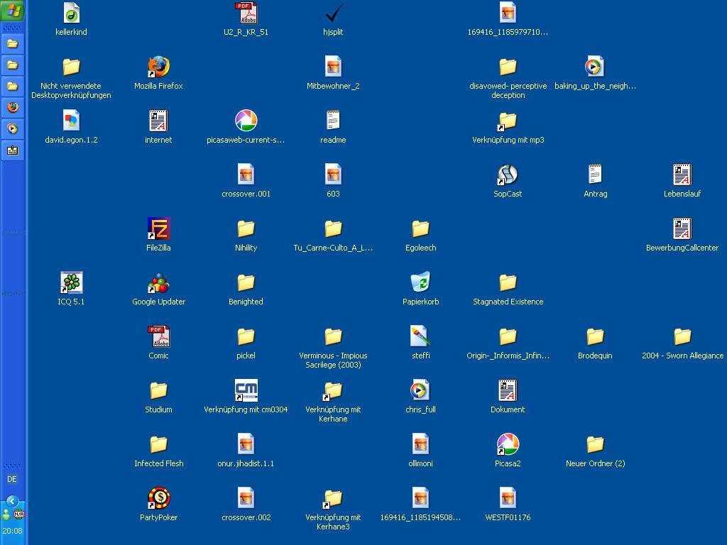Select the PartyPoker desktop shortcut
Screen dimensions: 727x545
158,499
